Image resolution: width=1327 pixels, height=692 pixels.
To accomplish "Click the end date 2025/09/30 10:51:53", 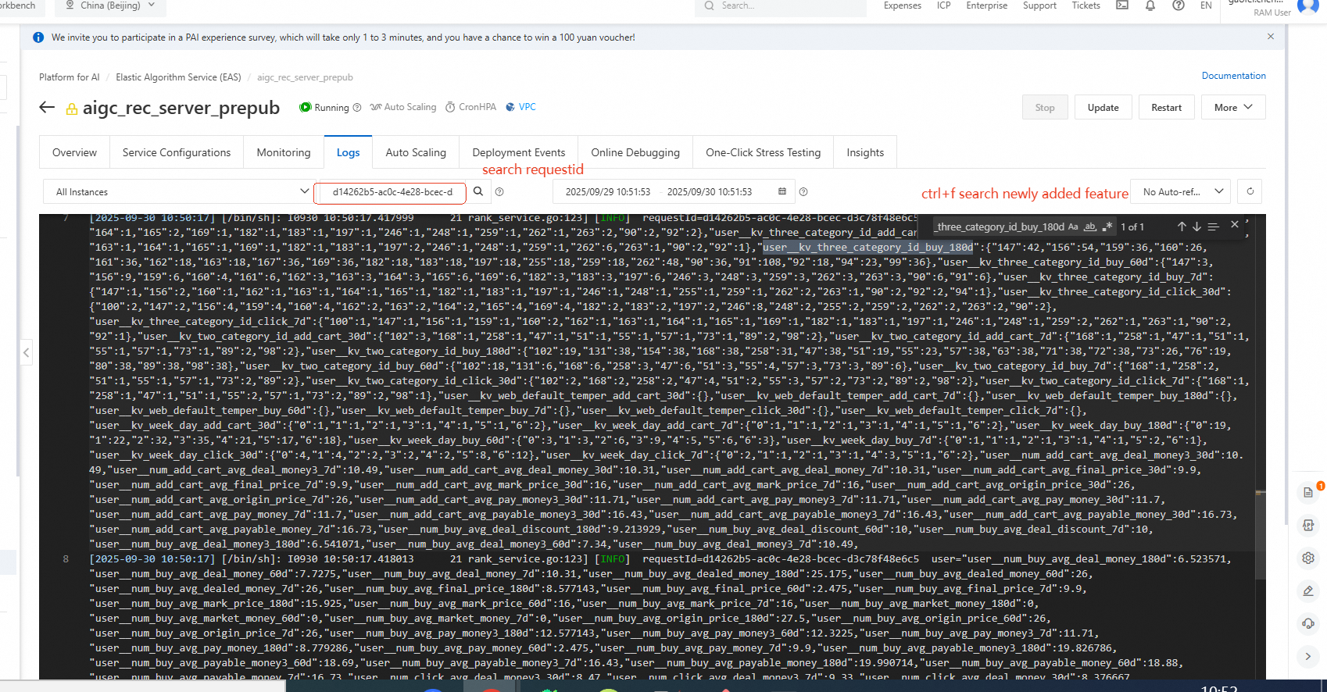I will click(710, 192).
